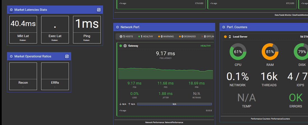This screenshot has width=308, height=125.
Task: Click chart icon in Market Operational Ratios header
Action: coord(67,56)
